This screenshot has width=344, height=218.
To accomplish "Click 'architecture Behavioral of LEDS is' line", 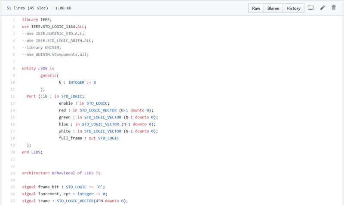I will [61, 173].
